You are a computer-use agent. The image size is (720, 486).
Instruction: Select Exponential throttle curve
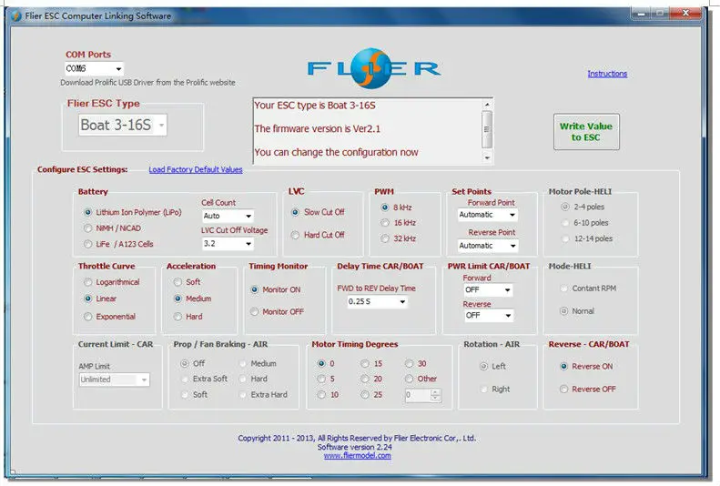tap(88, 317)
